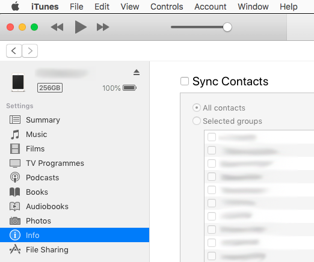The image size is (314, 262).
Task: Click the File Sharing app icon
Action: [15, 249]
